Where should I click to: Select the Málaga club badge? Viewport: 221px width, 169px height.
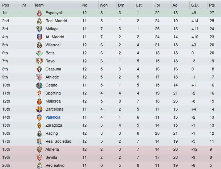(x=39, y=29)
